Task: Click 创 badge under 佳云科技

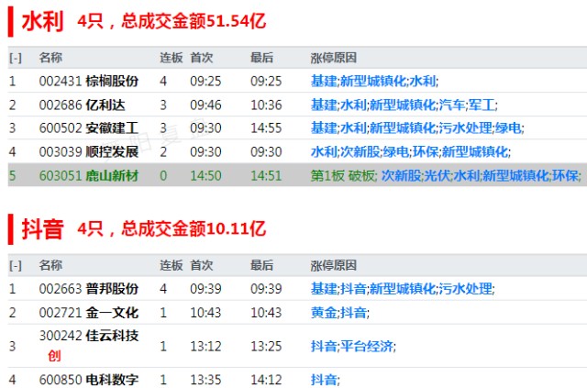Action: pos(54,355)
